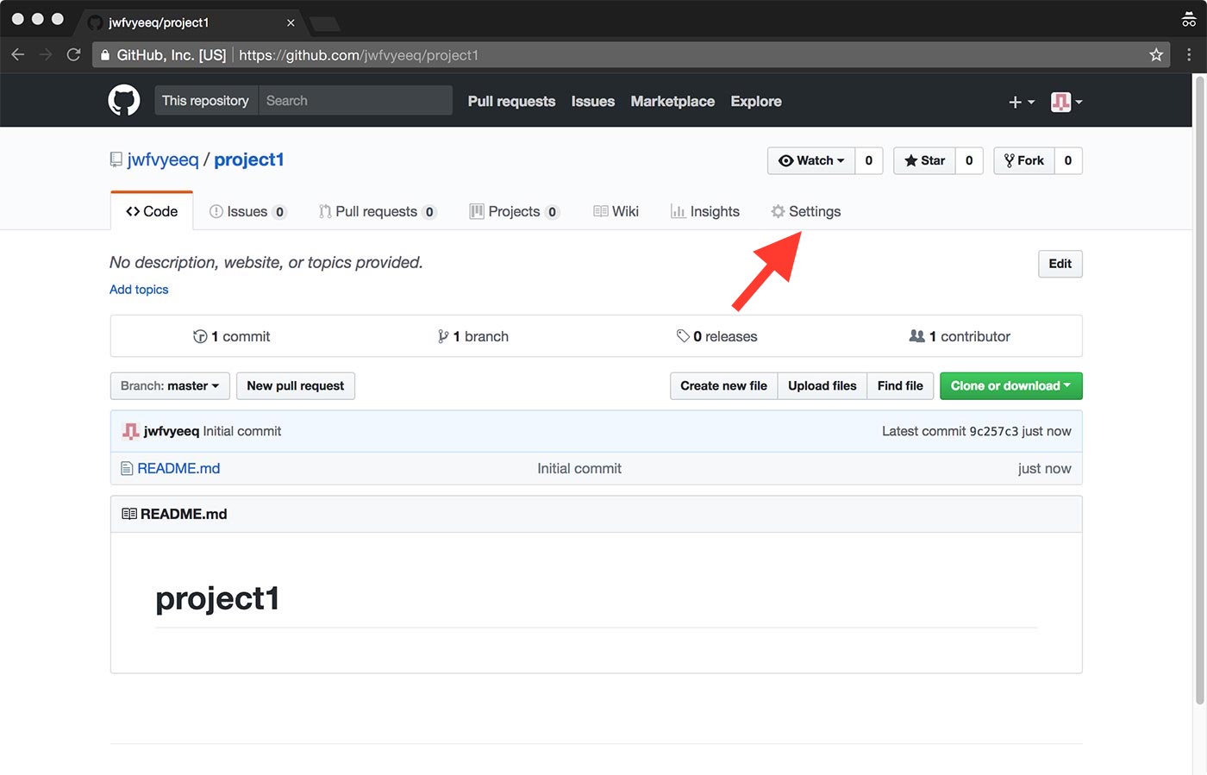Open the README.md file link

pyautogui.click(x=178, y=468)
